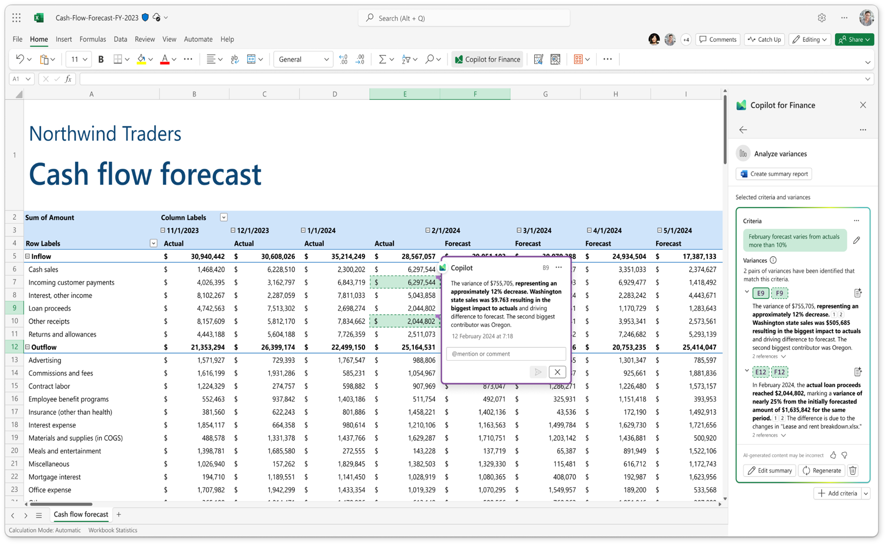Apply the yellow fill color
The height and width of the screenshot is (545, 886).
click(x=142, y=59)
